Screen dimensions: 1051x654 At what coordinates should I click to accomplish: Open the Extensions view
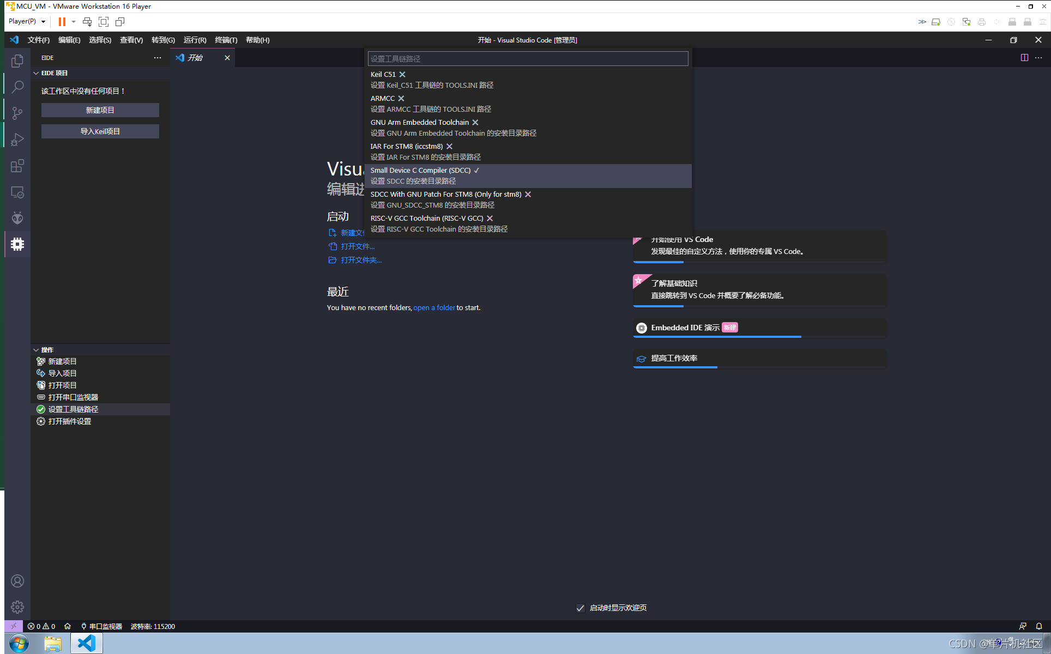17,166
